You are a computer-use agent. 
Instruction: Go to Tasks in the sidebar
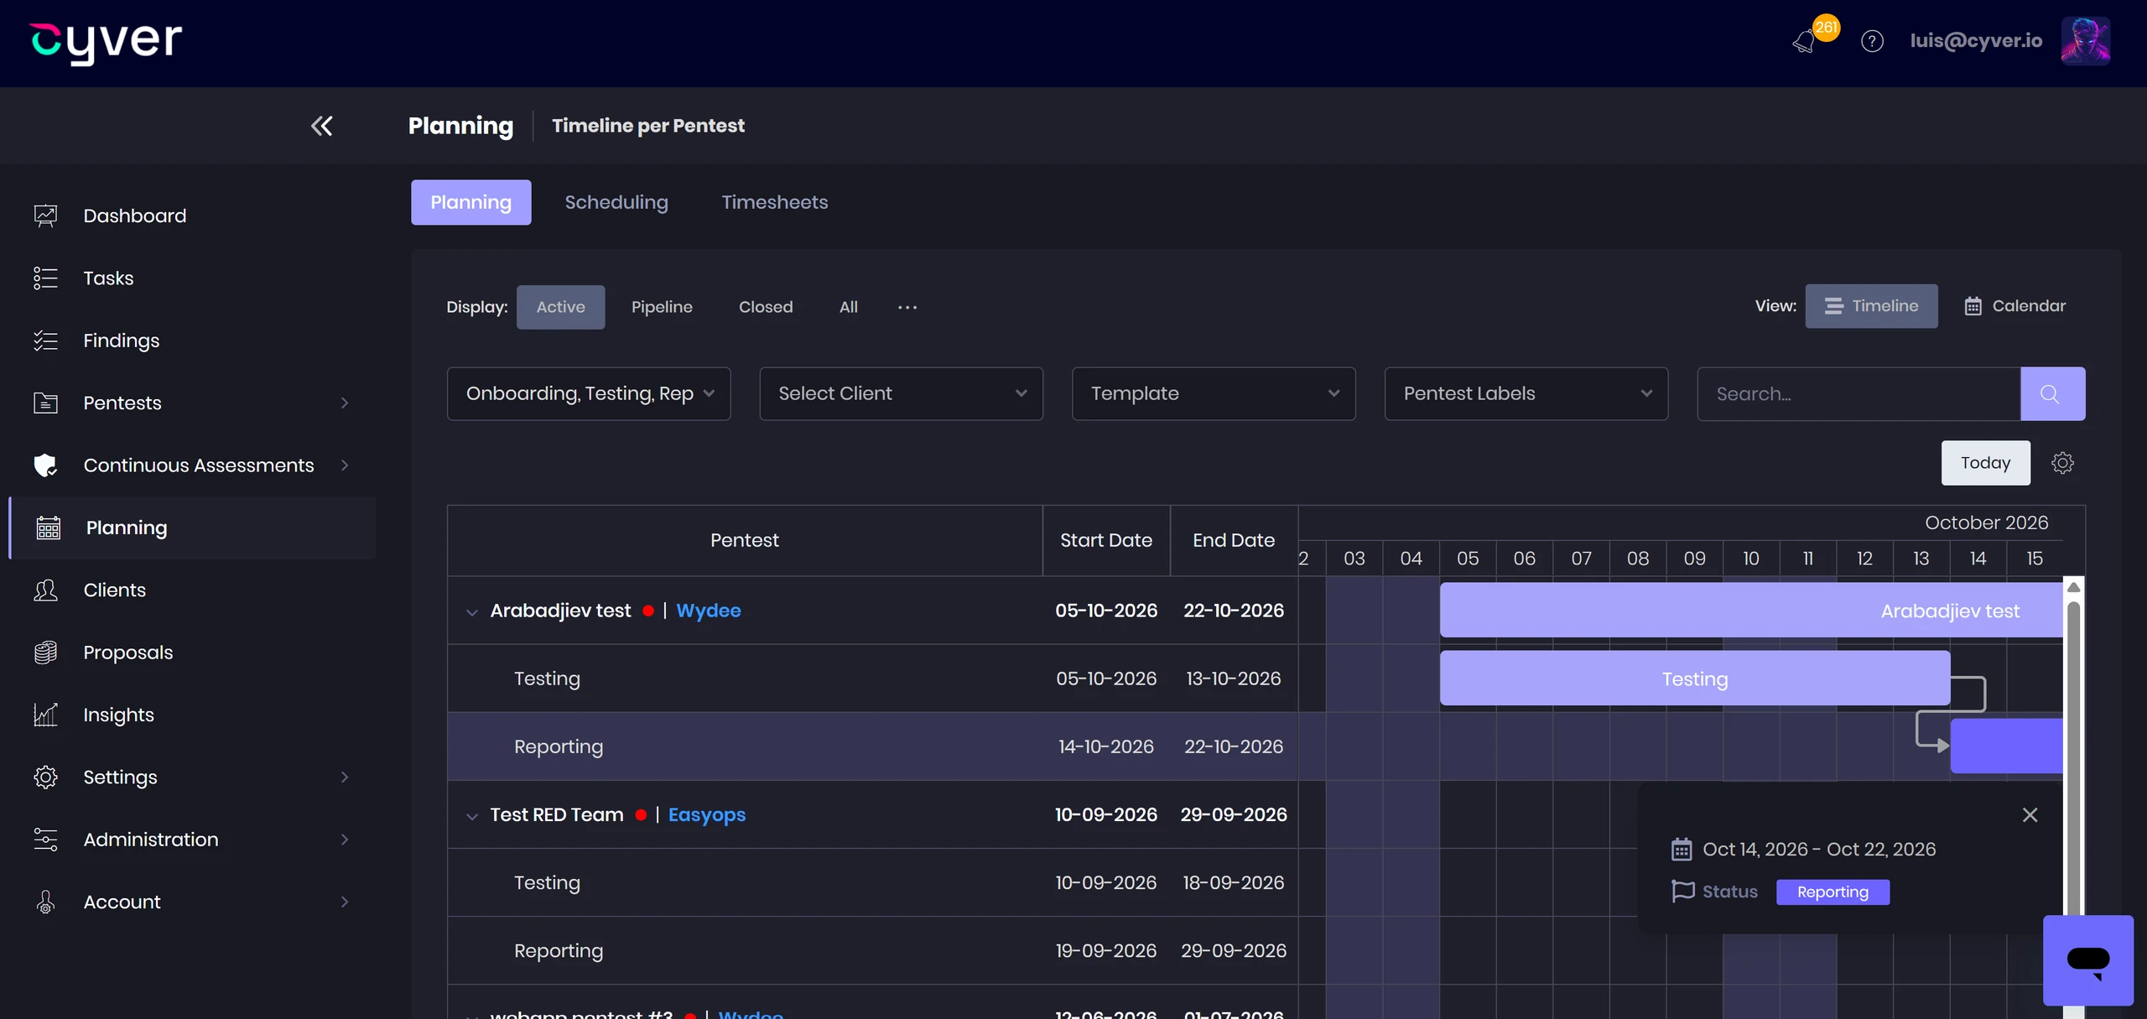[x=108, y=278]
